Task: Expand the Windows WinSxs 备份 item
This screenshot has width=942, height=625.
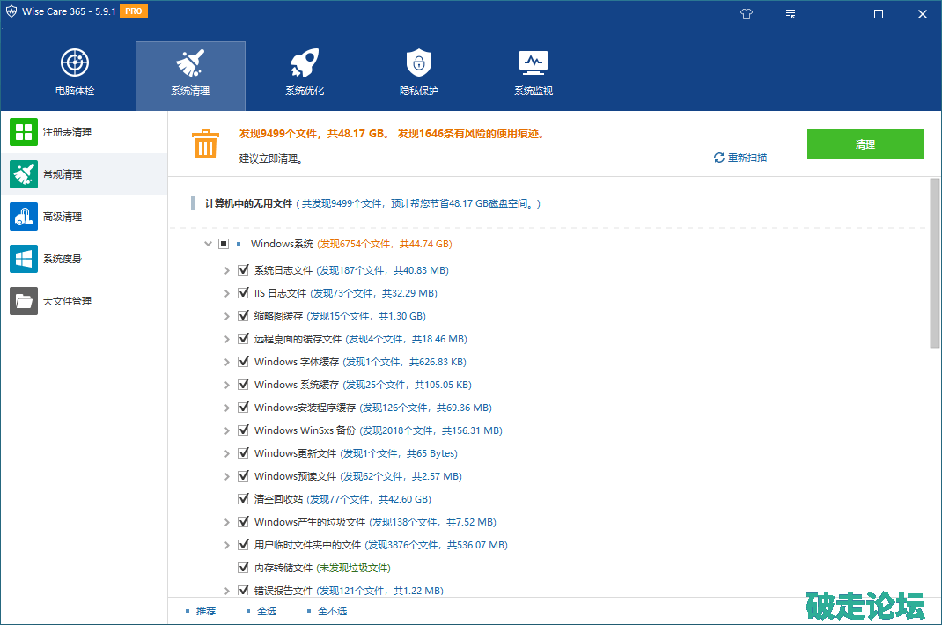Action: click(227, 430)
